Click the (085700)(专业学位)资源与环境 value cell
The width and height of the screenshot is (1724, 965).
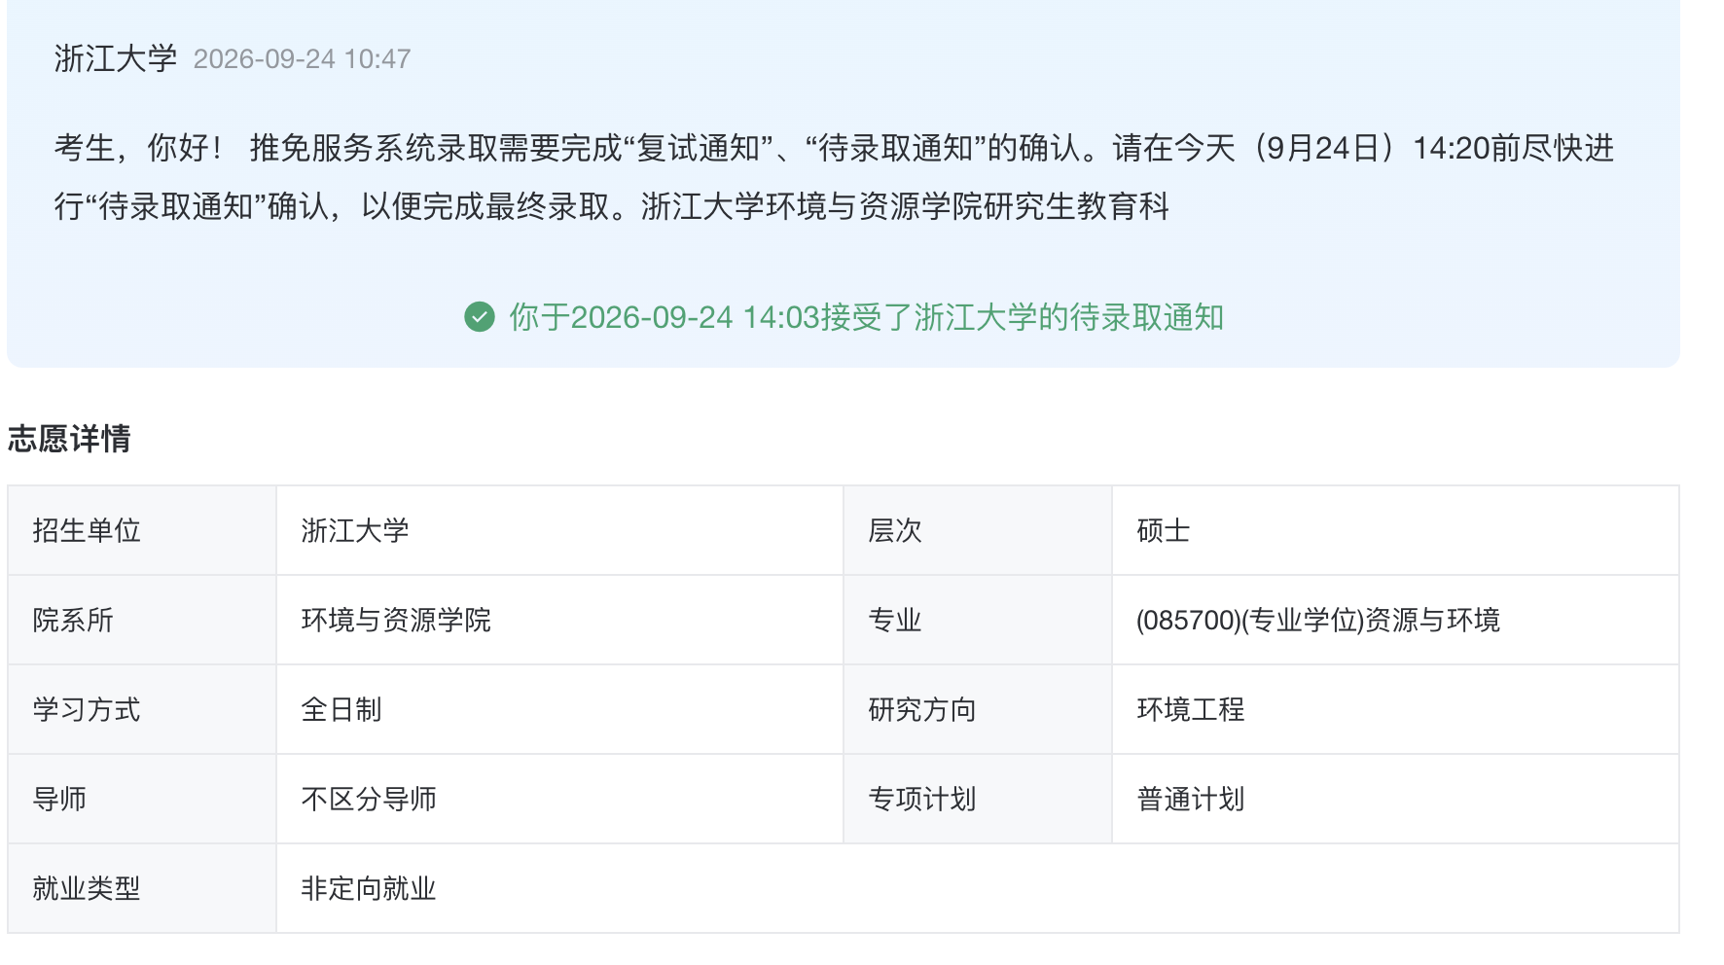(1395, 620)
